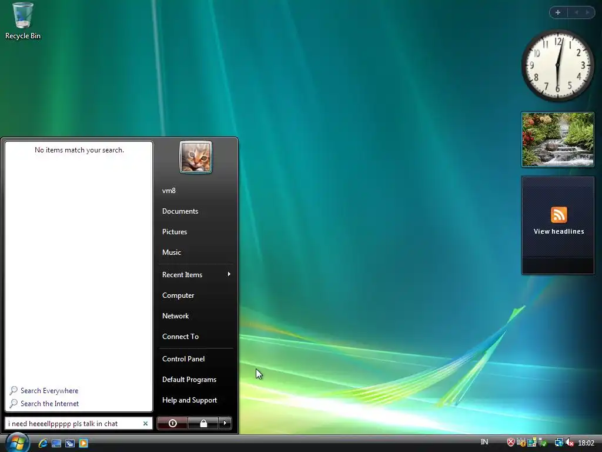
Task: Click the Search Everywhere link
Action: [49, 391]
